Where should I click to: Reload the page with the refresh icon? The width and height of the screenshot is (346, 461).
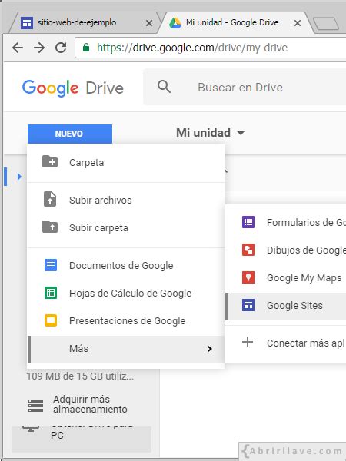click(x=61, y=48)
